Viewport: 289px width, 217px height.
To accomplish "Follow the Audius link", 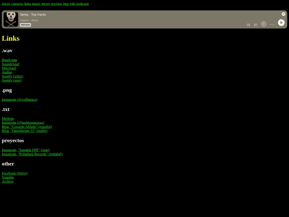I will click(x=7, y=72).
